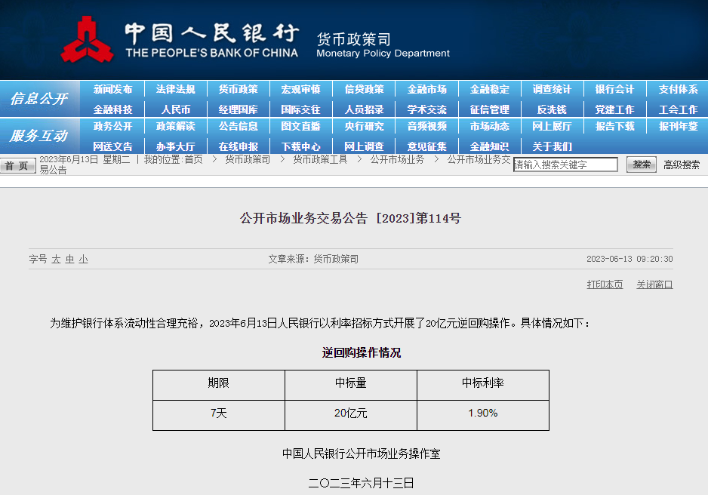Select 调查统计 in navigation bar
This screenshot has height=495, width=708.
pos(552,89)
